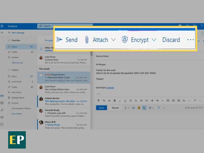The width and height of the screenshot is (204, 153).
Task: Open Lydia Bauer Friday fashion show email
Action: coord(64,89)
